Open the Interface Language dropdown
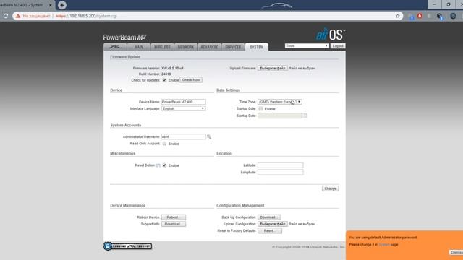The height and width of the screenshot is (260, 463). point(183,108)
